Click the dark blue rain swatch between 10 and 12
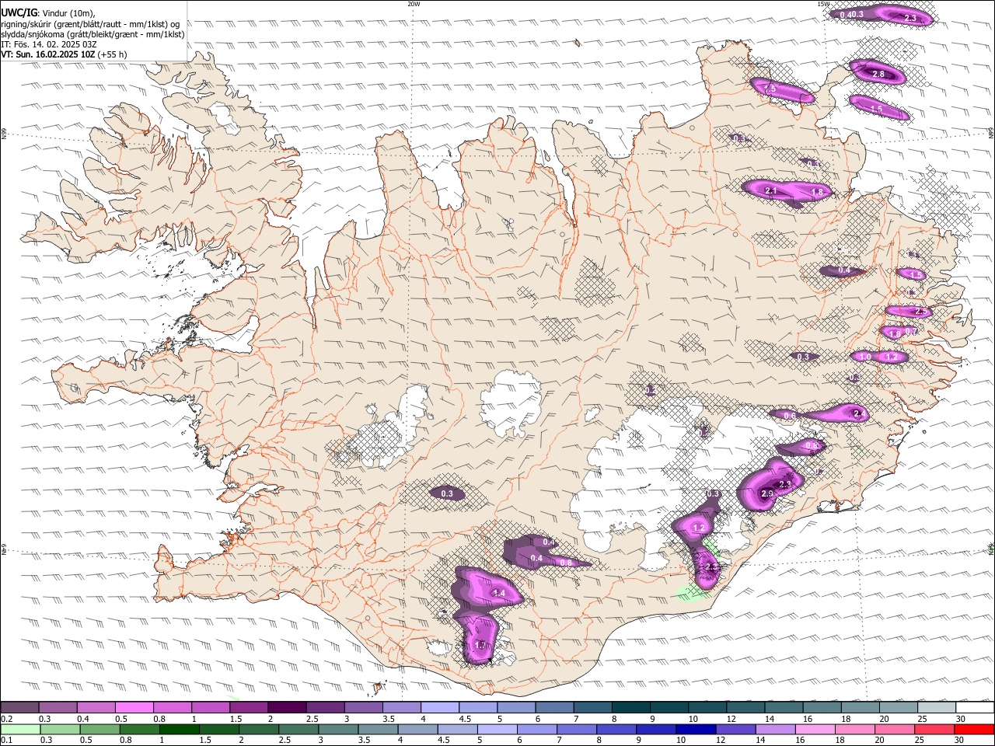995x746 pixels. [x=694, y=729]
